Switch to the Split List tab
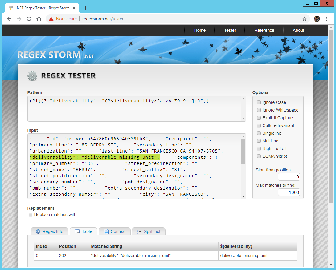336x270 pixels. [x=149, y=231]
